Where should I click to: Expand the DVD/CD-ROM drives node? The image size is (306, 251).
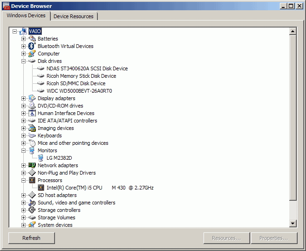pos(23,106)
